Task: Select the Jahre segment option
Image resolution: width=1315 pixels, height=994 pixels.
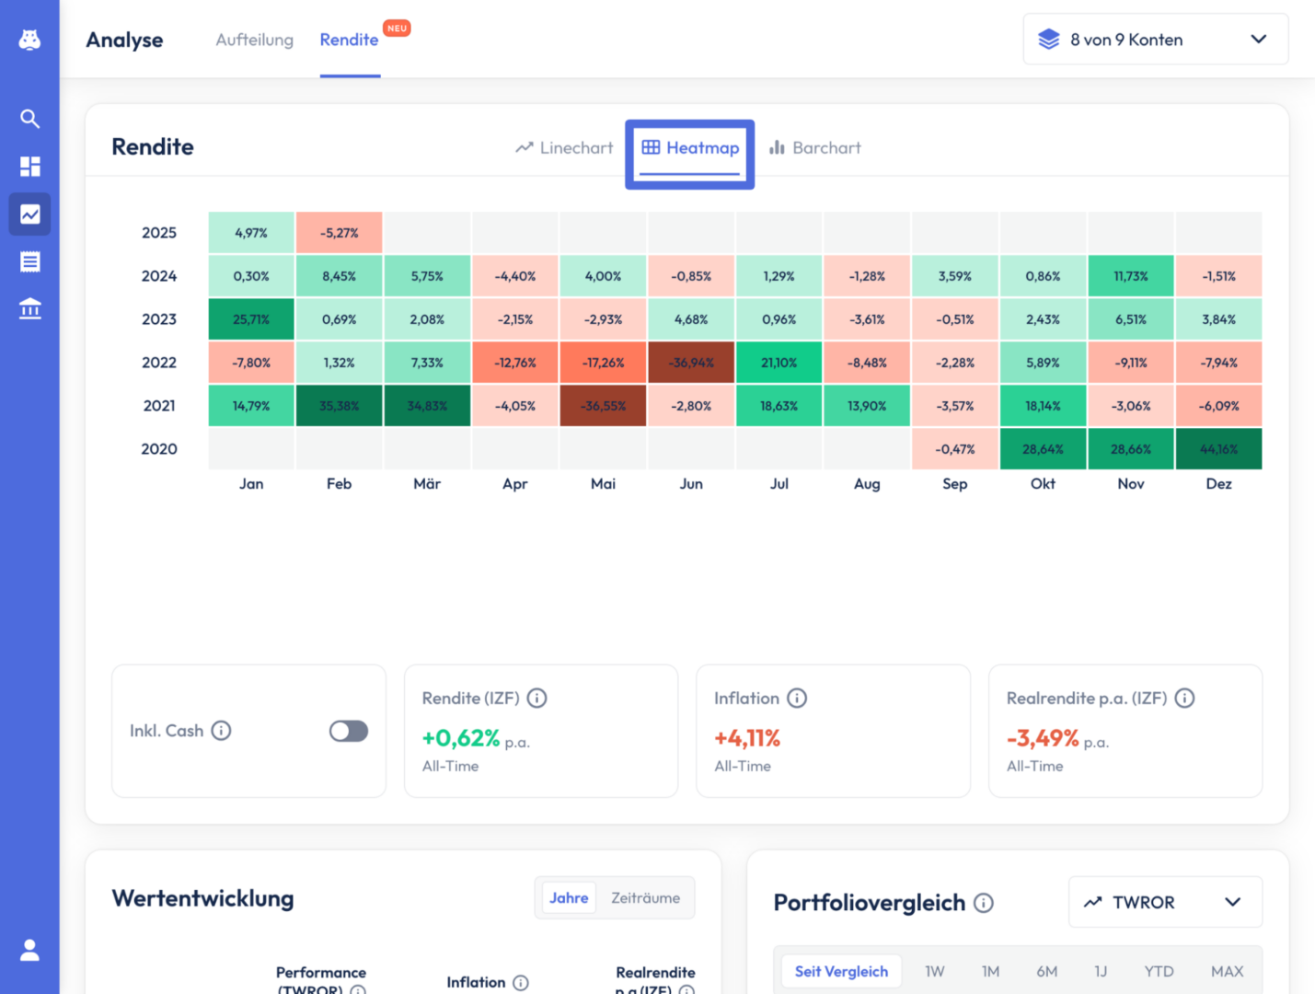Action: click(x=569, y=898)
